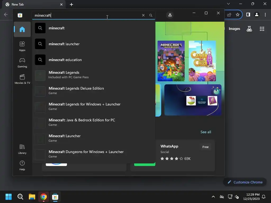Open Help in Store sidebar
The image size is (271, 203).
pyautogui.click(x=22, y=166)
